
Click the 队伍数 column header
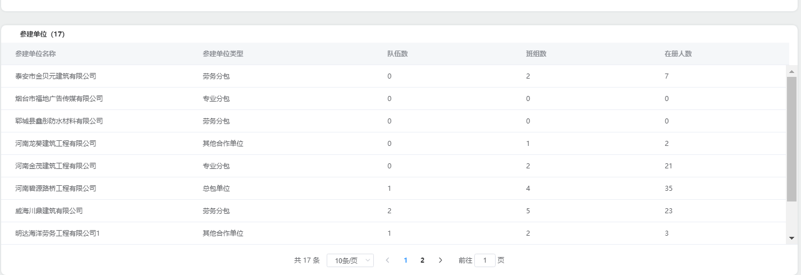pyautogui.click(x=397, y=54)
